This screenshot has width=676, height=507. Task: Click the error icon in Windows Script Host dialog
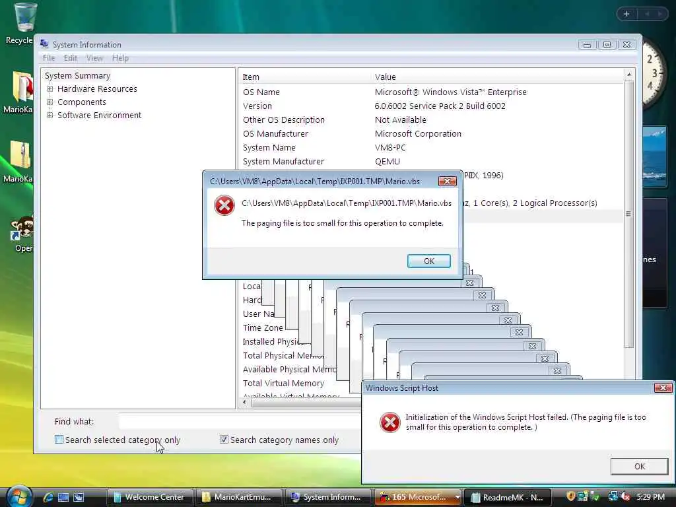(x=389, y=422)
